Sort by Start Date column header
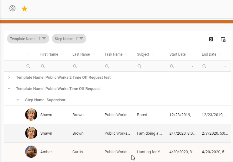This screenshot has height=162, width=233. 177,54
